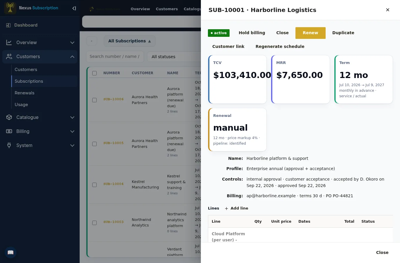Expand the Catalogue sidebar section chevron
The image size is (400, 263).
tap(72, 117)
